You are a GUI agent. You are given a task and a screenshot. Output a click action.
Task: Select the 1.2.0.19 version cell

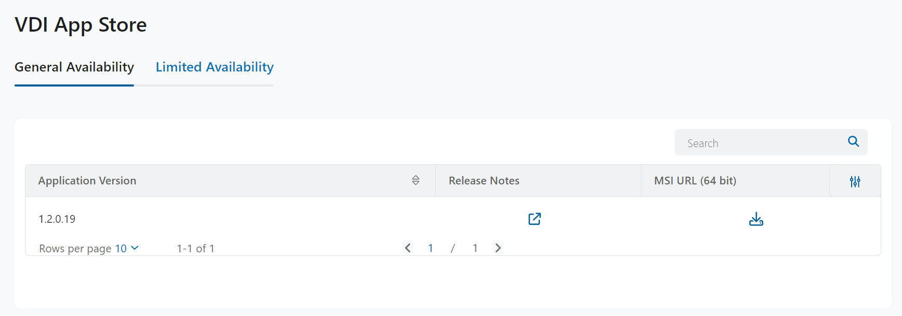pyautogui.click(x=57, y=219)
